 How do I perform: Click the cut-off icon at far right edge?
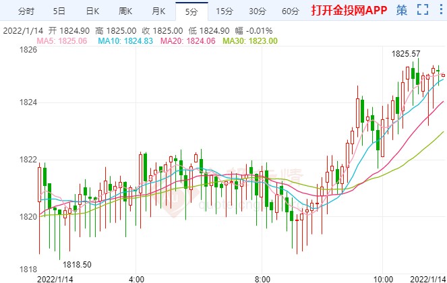click(442, 11)
